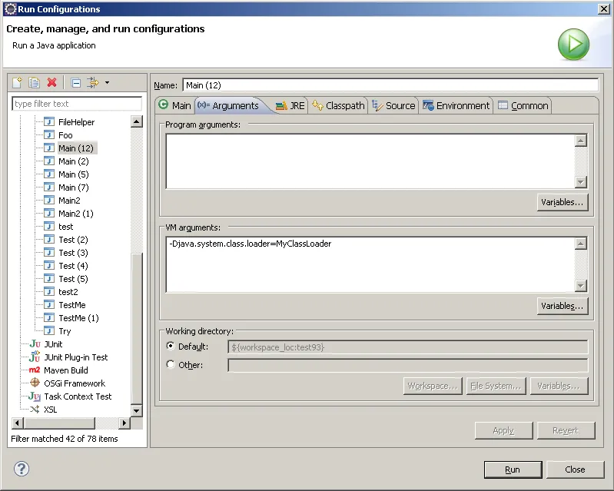The image size is (614, 491).
Task: Select the Main tab
Action: (x=174, y=105)
